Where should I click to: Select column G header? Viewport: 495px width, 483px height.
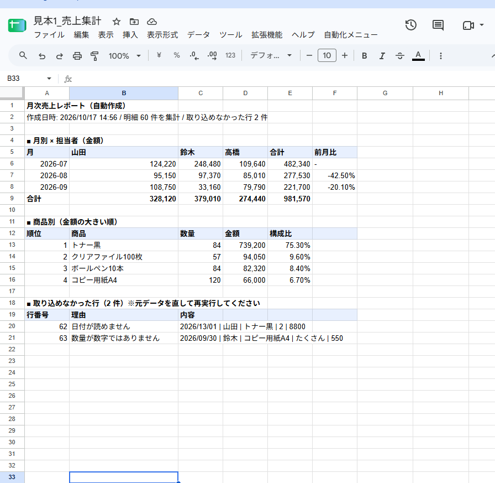(385, 94)
